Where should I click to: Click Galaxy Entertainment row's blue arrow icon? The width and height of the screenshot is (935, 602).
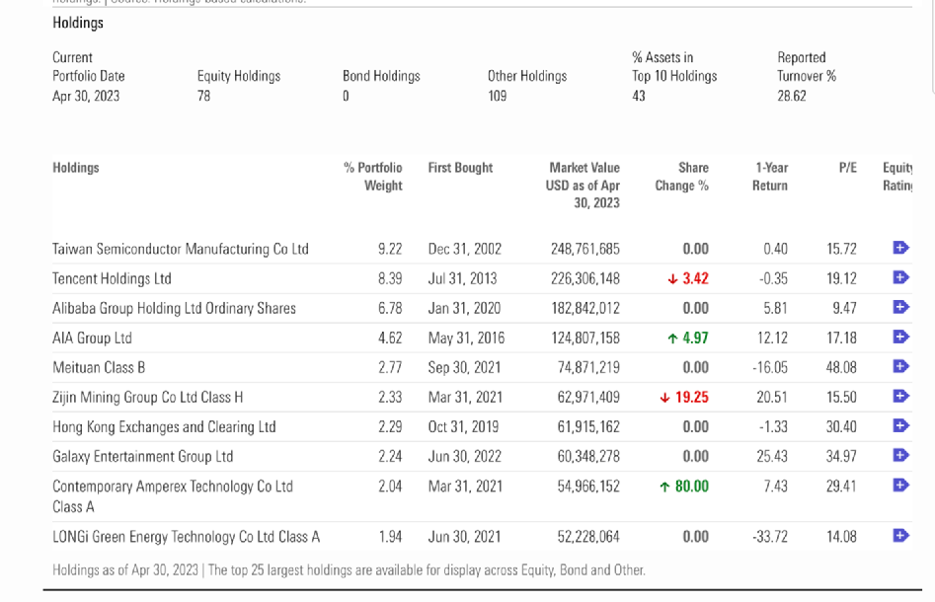900,456
